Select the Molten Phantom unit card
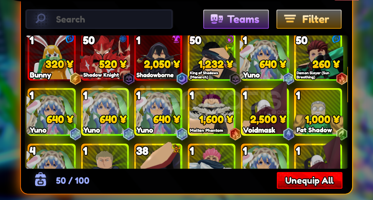The width and height of the screenshot is (373, 200). pyautogui.click(x=212, y=112)
